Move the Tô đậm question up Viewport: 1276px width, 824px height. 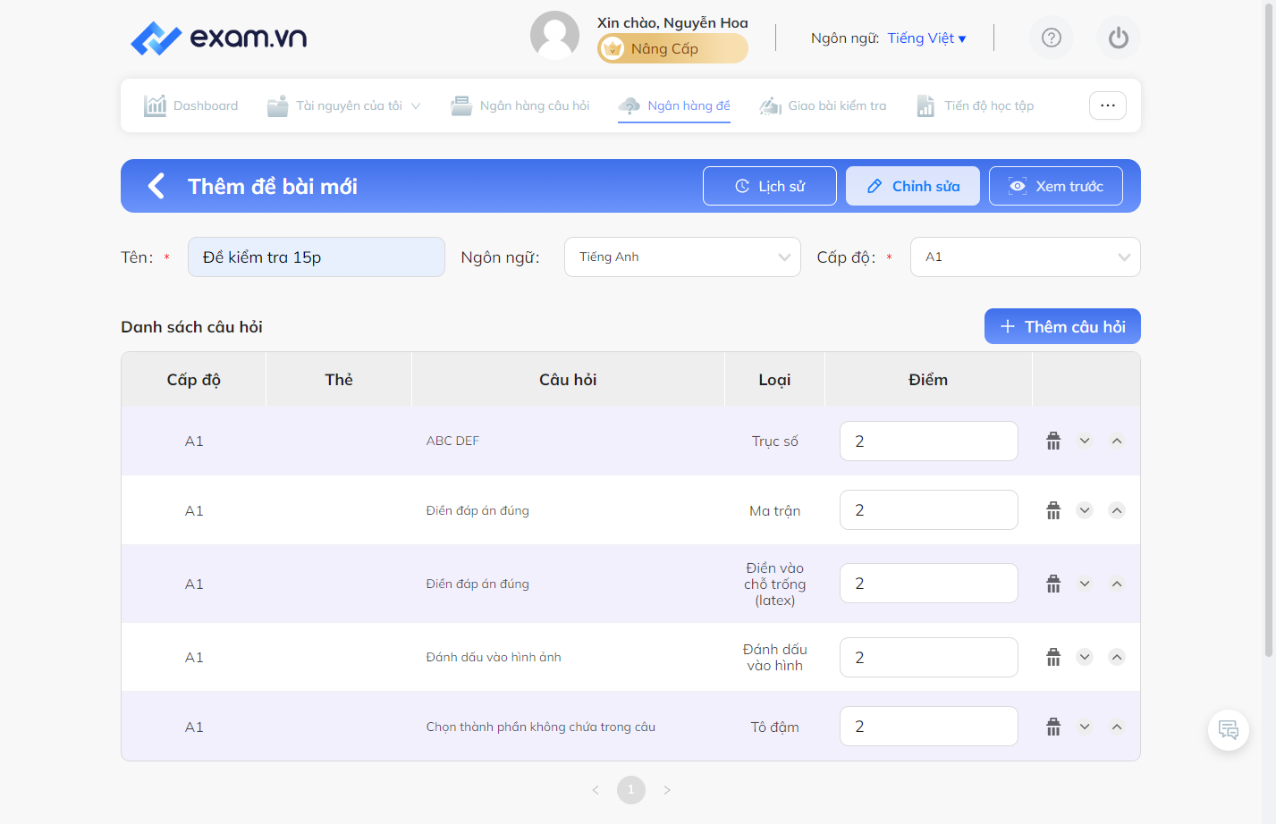(x=1117, y=727)
